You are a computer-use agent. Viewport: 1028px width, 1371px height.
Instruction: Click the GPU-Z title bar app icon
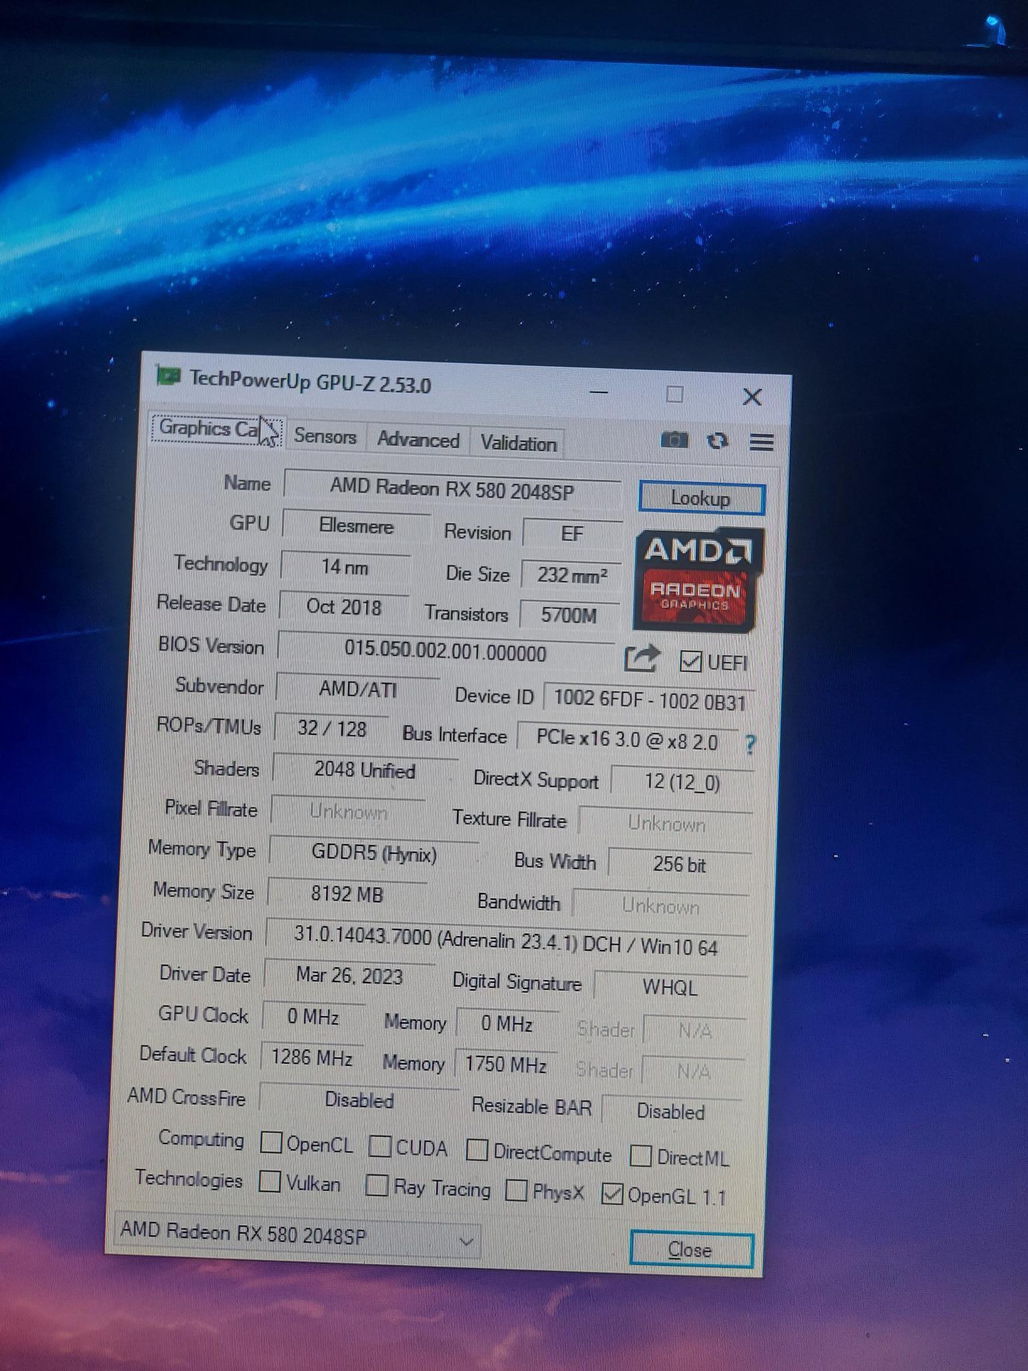(x=168, y=375)
